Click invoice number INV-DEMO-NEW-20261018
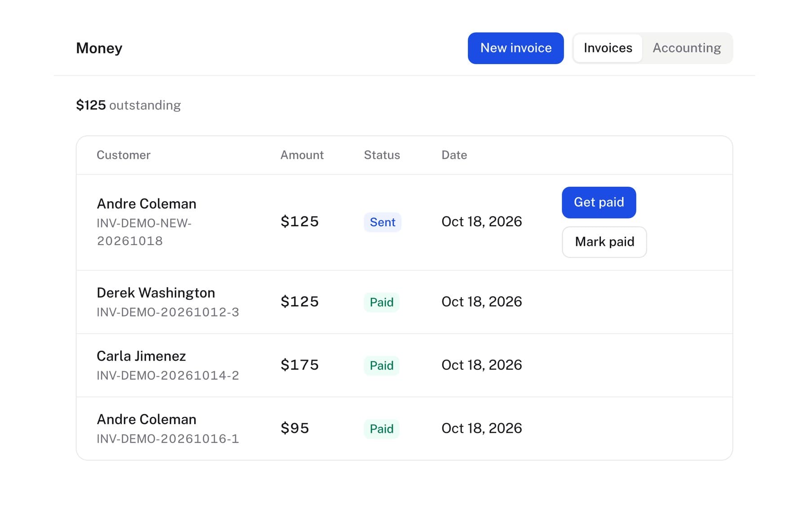Viewport: 809px width, 505px height. tap(144, 232)
